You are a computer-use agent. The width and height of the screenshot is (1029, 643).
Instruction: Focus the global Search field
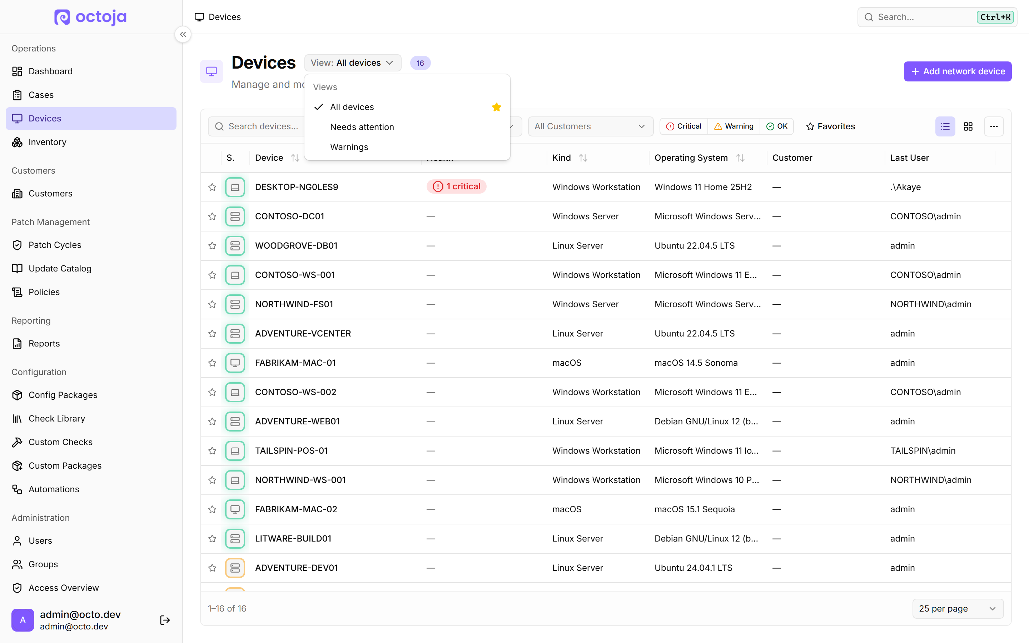pyautogui.click(x=937, y=17)
